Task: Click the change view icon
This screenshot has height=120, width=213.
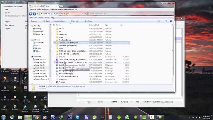Action: point(159,21)
